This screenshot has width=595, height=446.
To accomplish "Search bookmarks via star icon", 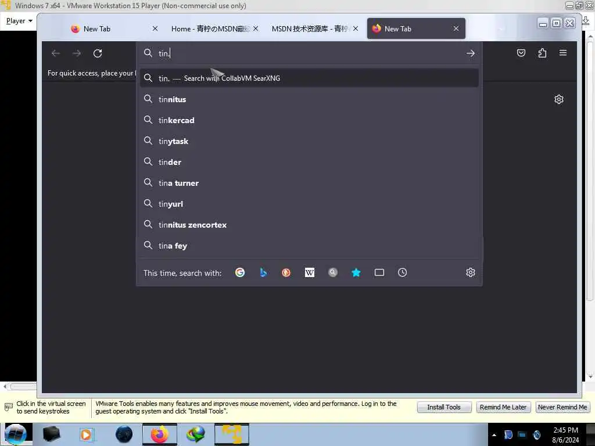I will tap(356, 272).
